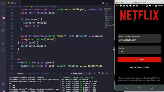The image size is (164, 92).
Task: Open the Extensions view
Action: (x=3, y=30)
